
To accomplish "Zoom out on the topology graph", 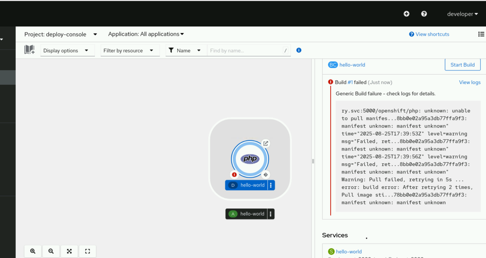I will [51, 251].
